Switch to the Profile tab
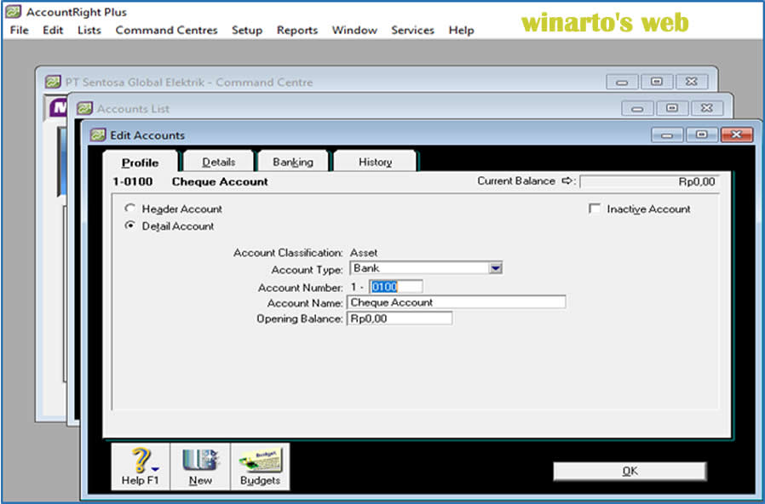Screen dimensions: 765x504 (x=140, y=163)
